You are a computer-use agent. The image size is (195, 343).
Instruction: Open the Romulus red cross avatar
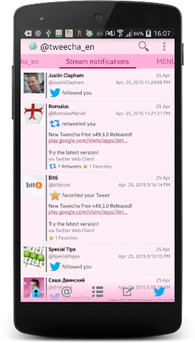[x=34, y=114]
